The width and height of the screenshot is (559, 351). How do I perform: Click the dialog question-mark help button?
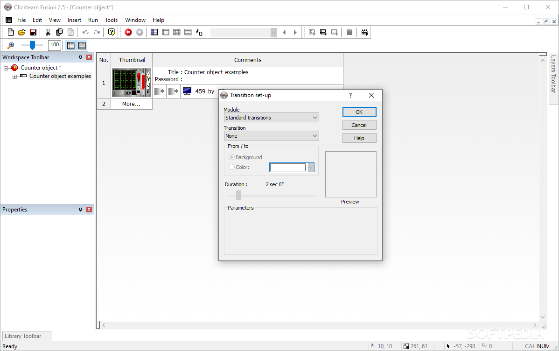[x=350, y=95]
